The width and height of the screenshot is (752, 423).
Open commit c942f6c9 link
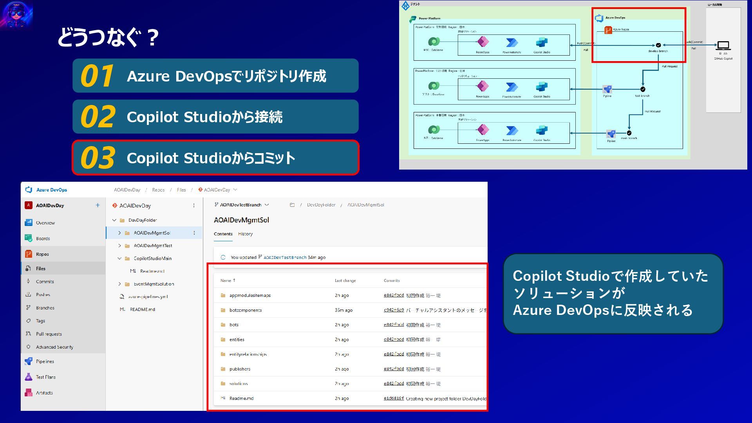[x=394, y=310]
